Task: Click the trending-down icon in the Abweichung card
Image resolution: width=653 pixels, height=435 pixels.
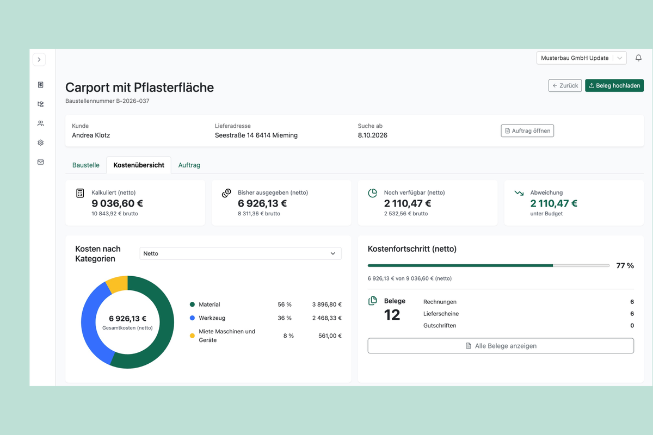Action: coord(519,193)
